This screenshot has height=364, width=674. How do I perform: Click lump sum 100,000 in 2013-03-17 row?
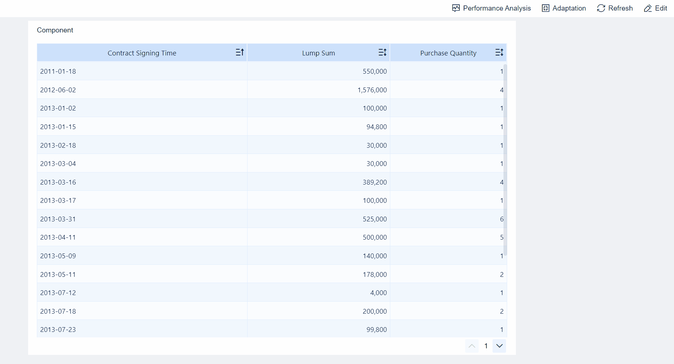click(375, 200)
